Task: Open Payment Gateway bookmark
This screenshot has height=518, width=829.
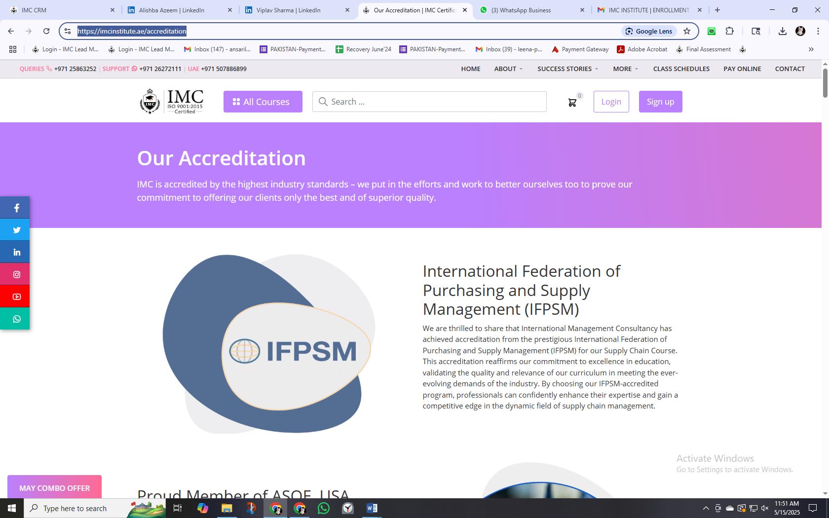Action: tap(580, 49)
